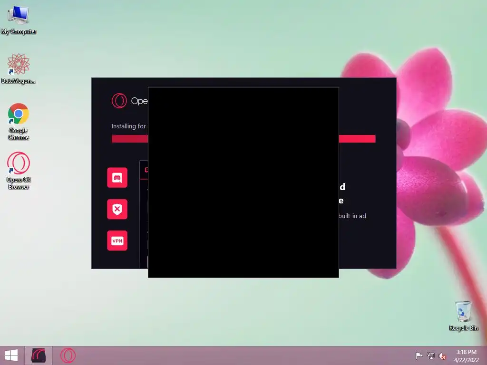Click the muted volume tray icon
Viewport: 487px width, 365px height.
tap(442, 356)
